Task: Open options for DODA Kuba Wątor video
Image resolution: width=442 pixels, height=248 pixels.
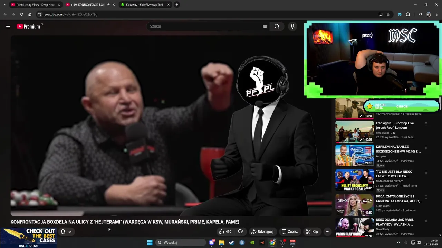Action: 426,197
